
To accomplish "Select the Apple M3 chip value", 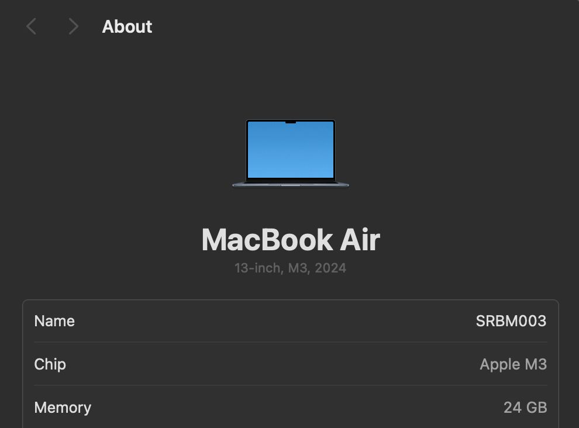I will pos(513,364).
